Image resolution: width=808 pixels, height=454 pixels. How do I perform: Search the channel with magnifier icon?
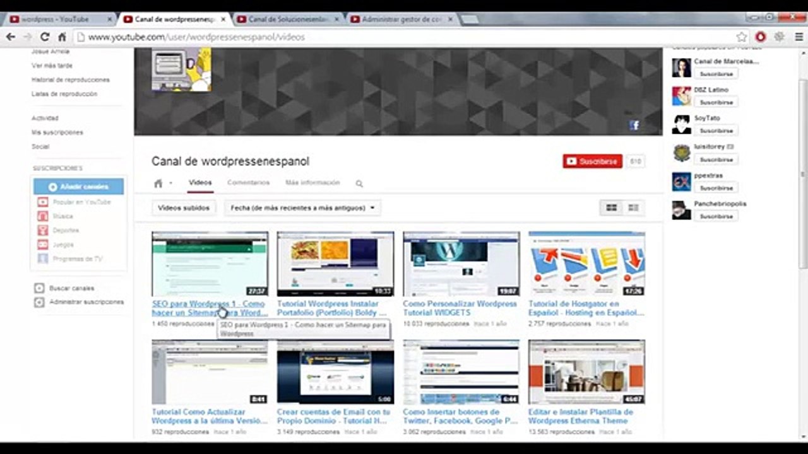pyautogui.click(x=359, y=183)
